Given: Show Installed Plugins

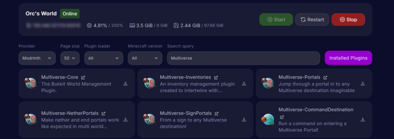Looking at the screenshot, I should pos(348,58).
